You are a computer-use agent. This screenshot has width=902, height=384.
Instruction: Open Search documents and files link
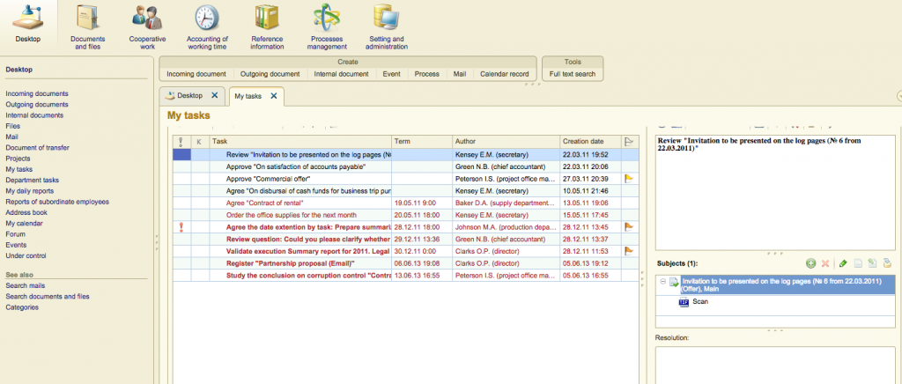point(48,297)
